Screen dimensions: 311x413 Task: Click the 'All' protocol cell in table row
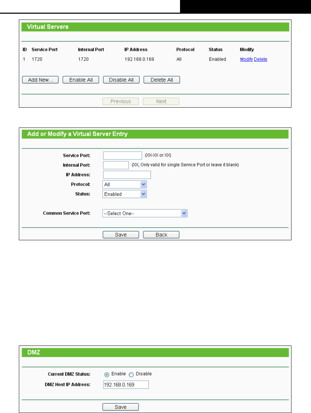pos(179,59)
